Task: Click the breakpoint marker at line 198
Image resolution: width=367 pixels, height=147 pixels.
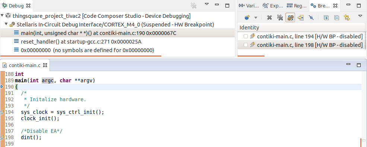Action: click(x=2, y=137)
